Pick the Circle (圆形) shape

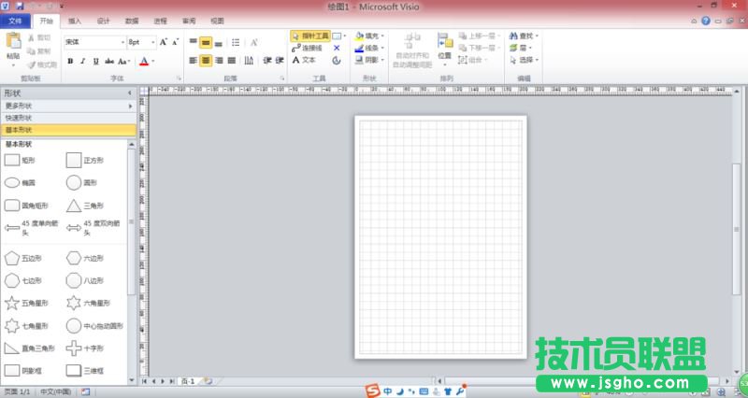tap(81, 182)
